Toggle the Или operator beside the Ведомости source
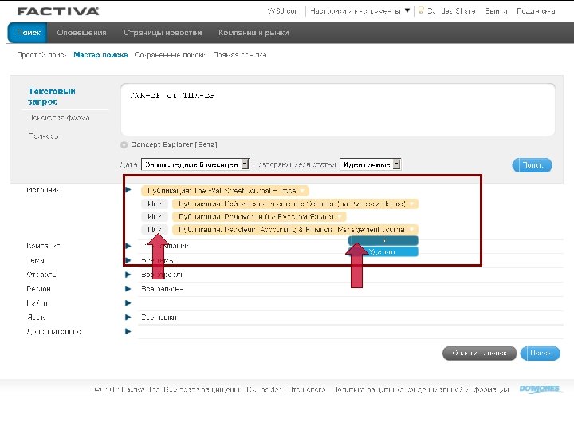Screen dimensions: 574x431 click(x=155, y=217)
